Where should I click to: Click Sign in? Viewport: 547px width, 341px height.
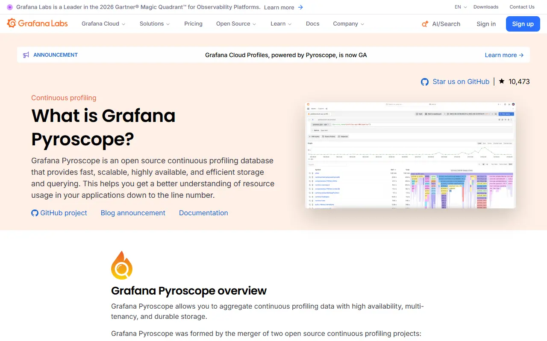click(486, 24)
